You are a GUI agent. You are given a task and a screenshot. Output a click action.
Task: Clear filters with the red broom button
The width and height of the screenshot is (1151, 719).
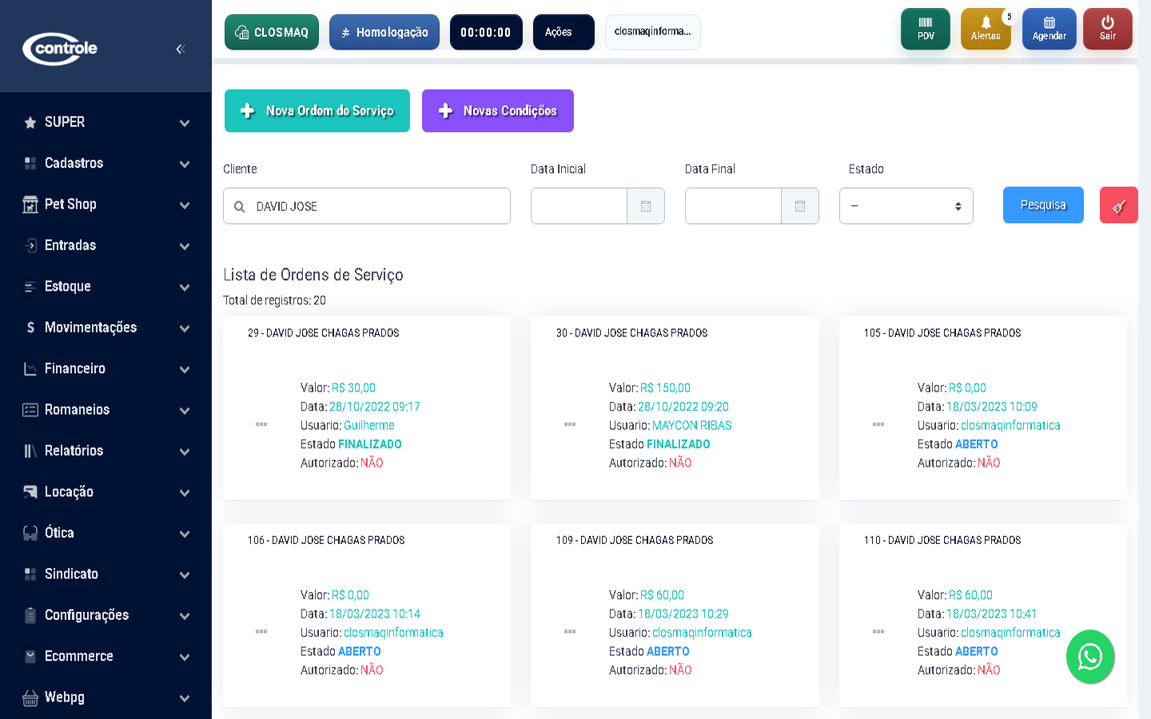click(1118, 205)
